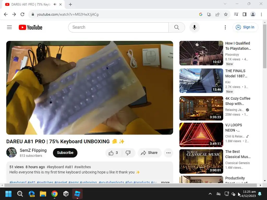Like the video with thumbs up
This screenshot has width=267, height=200.
(x=113, y=153)
